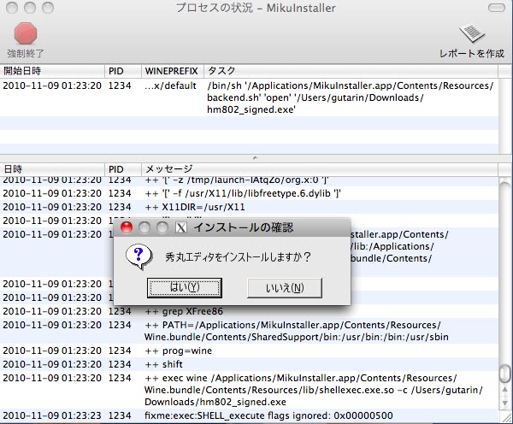Click the log scrollbar down arrow
The image size is (513, 424).
pyautogui.click(x=505, y=403)
